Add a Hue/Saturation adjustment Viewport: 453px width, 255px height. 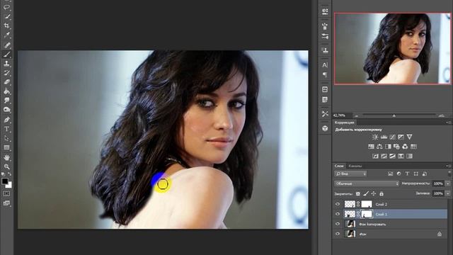[x=371, y=147]
